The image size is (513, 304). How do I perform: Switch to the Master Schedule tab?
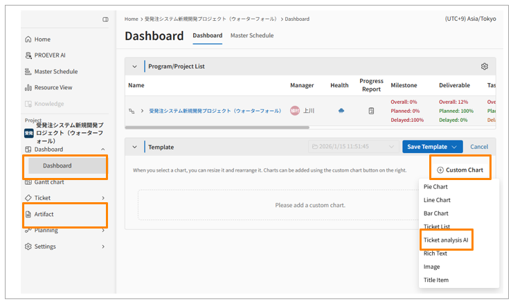pos(251,35)
